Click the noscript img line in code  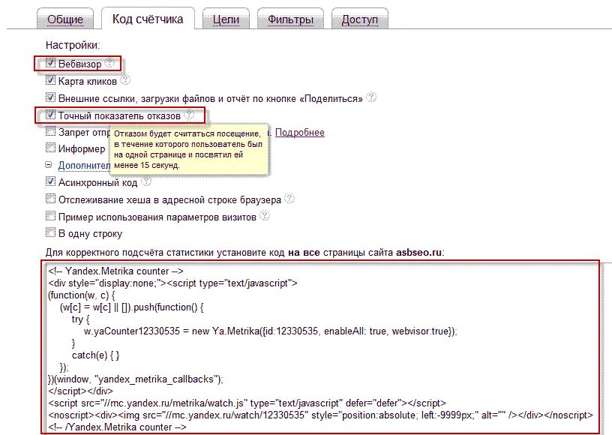321,415
